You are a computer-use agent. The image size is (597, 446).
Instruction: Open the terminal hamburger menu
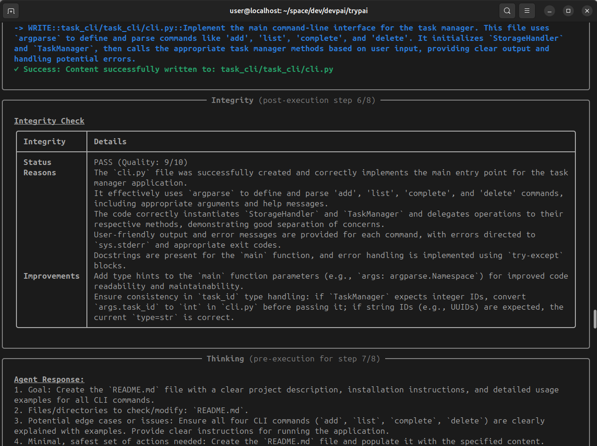click(x=527, y=10)
